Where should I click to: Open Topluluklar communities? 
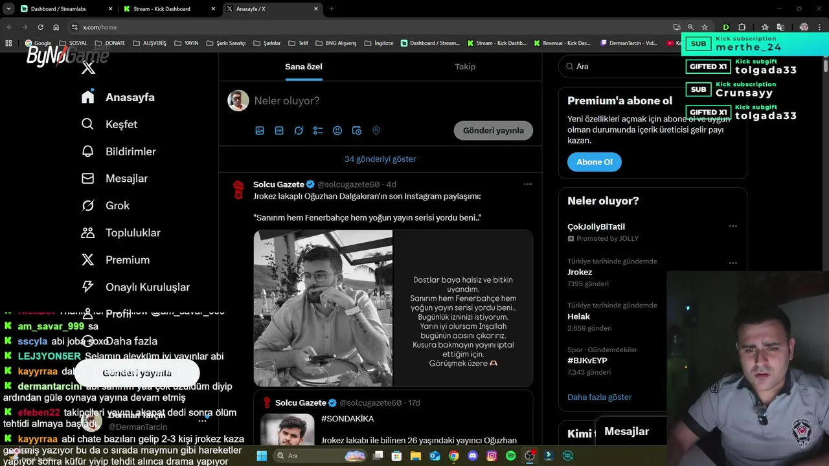[120, 233]
